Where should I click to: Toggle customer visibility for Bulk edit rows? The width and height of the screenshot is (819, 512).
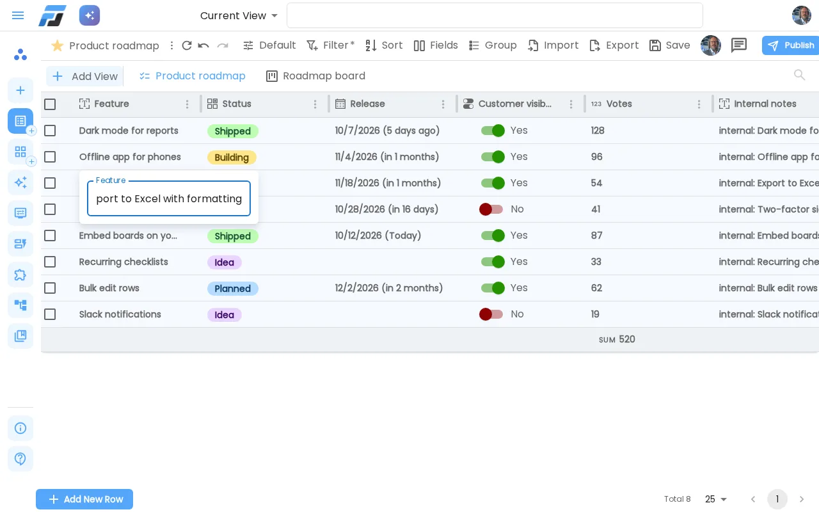click(x=493, y=288)
